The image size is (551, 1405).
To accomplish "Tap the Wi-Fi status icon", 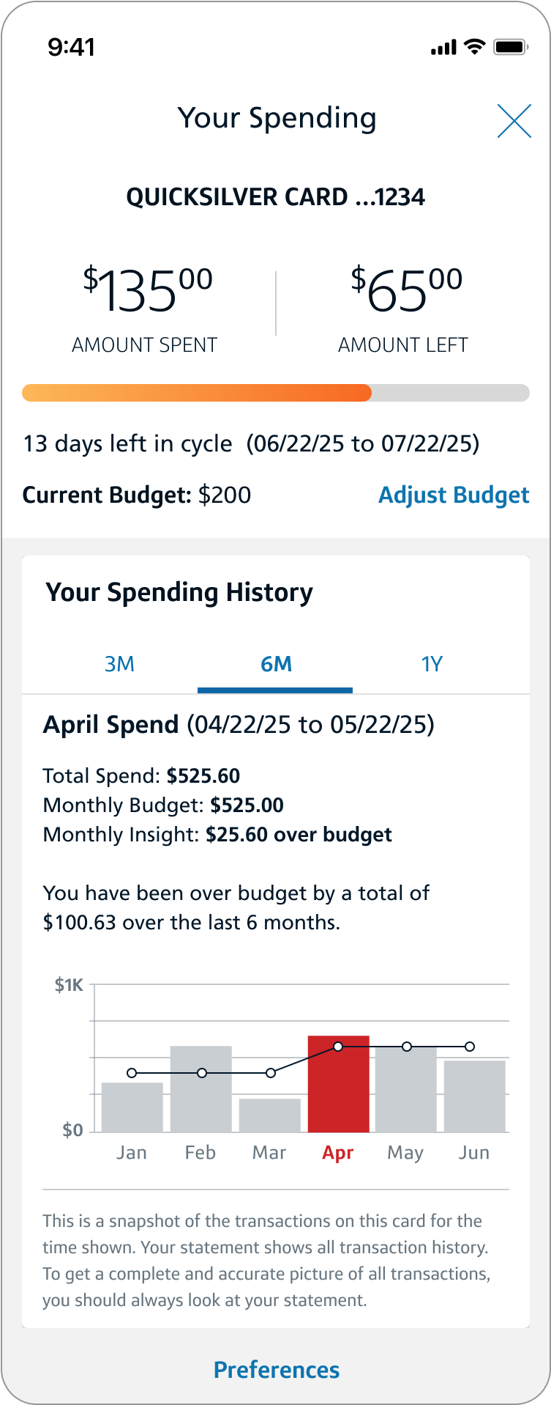I will (x=475, y=48).
